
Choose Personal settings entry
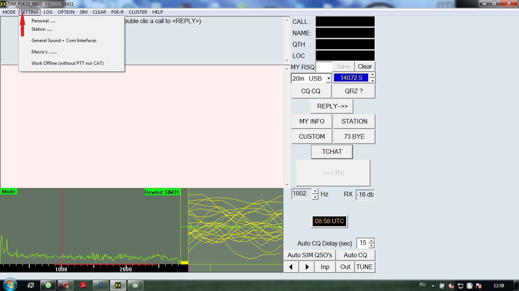(x=72, y=21)
